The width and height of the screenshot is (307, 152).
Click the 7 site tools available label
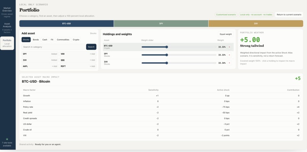7,144
